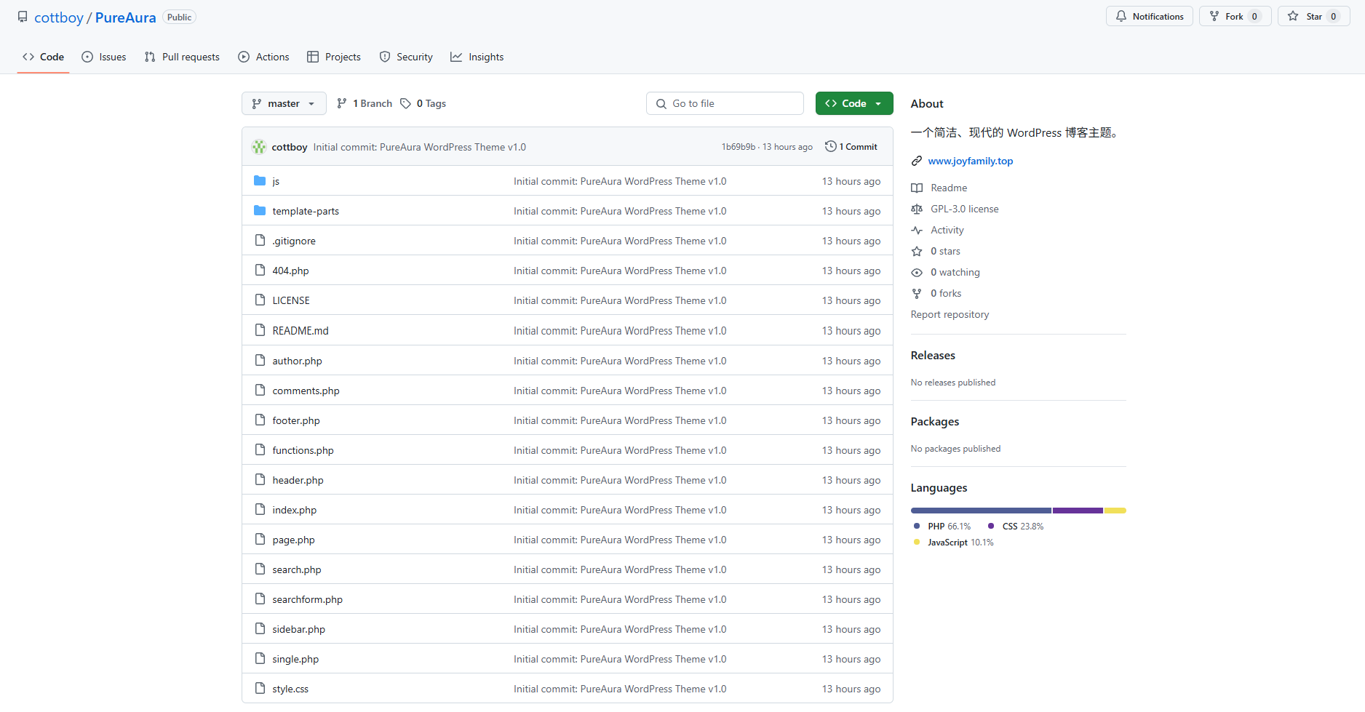The height and width of the screenshot is (712, 1365).
Task: Click the PHP segment of the language bar
Action: pos(981,511)
